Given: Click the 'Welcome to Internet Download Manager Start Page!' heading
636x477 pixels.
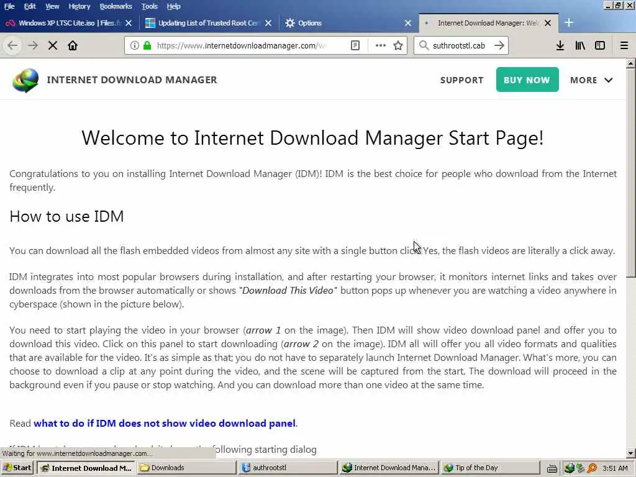Looking at the screenshot, I should click(x=312, y=138).
